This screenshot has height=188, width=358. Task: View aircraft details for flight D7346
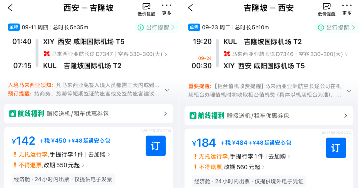coord(323,54)
